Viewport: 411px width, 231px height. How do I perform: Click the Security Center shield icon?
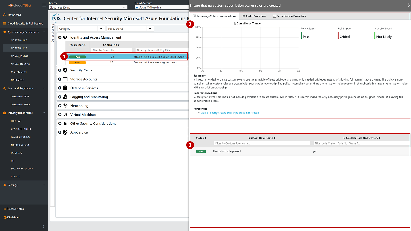coord(65,70)
